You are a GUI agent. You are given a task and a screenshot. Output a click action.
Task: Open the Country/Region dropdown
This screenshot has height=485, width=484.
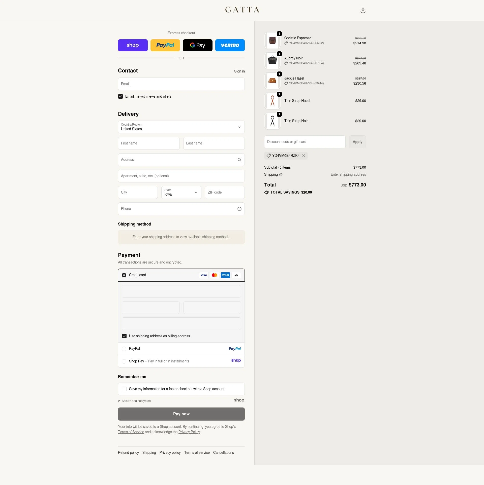click(181, 127)
